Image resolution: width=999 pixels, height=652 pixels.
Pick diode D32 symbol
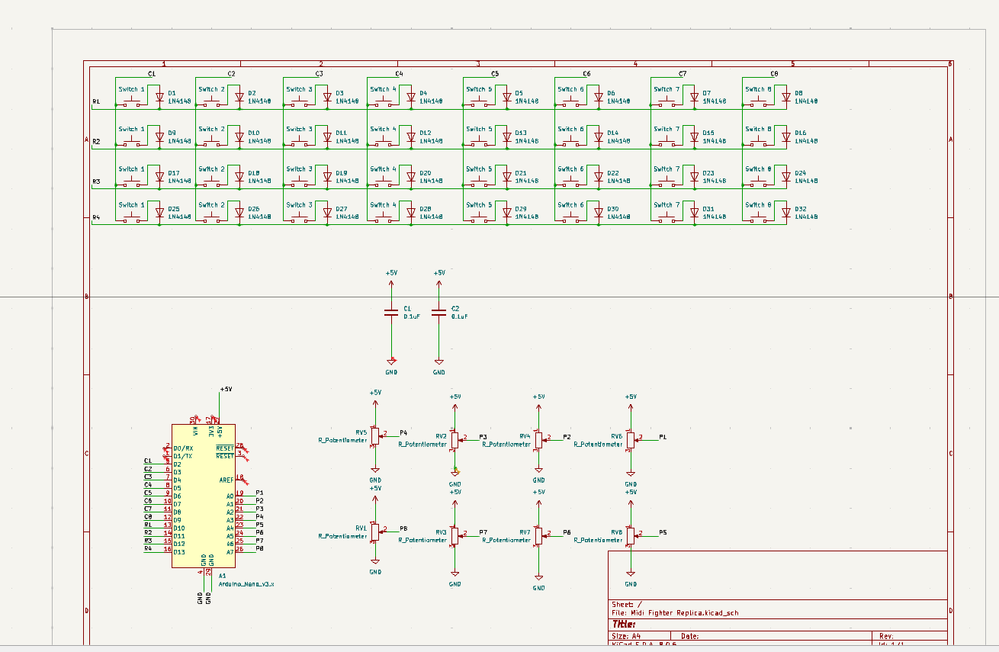click(786, 213)
